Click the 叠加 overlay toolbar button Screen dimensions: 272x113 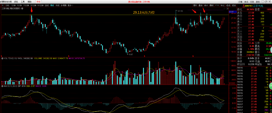tap(201, 5)
